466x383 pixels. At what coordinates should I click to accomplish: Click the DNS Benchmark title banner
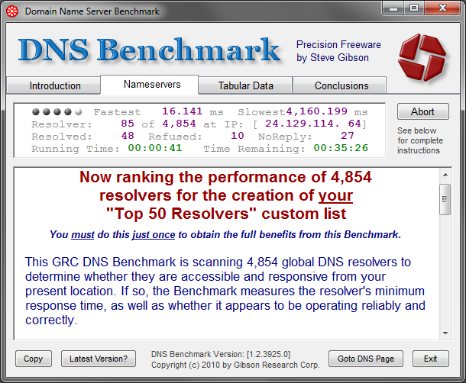(x=149, y=50)
